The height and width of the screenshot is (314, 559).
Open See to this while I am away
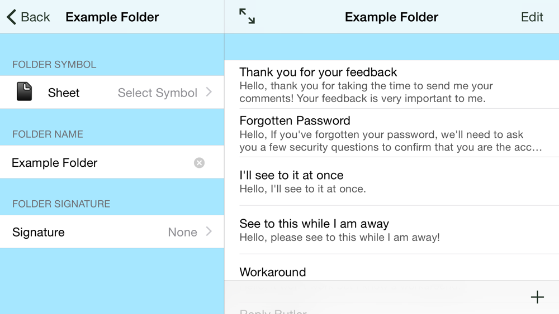pos(392,230)
